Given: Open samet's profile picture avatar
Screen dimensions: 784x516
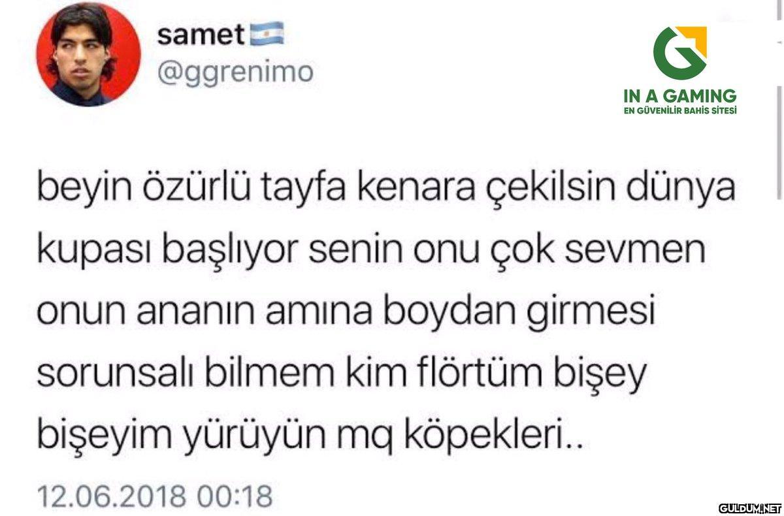Looking at the screenshot, I should click(88, 54).
